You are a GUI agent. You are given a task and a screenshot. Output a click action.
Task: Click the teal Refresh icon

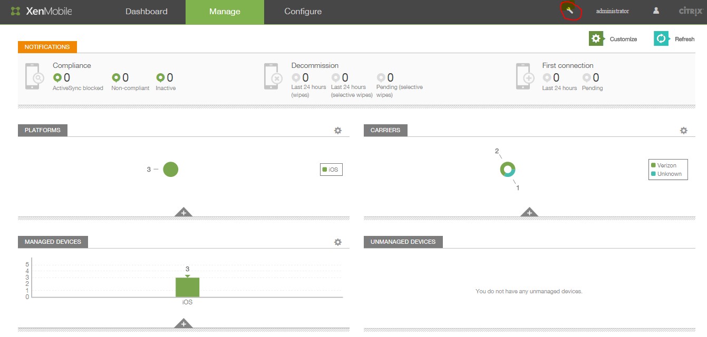click(x=661, y=39)
